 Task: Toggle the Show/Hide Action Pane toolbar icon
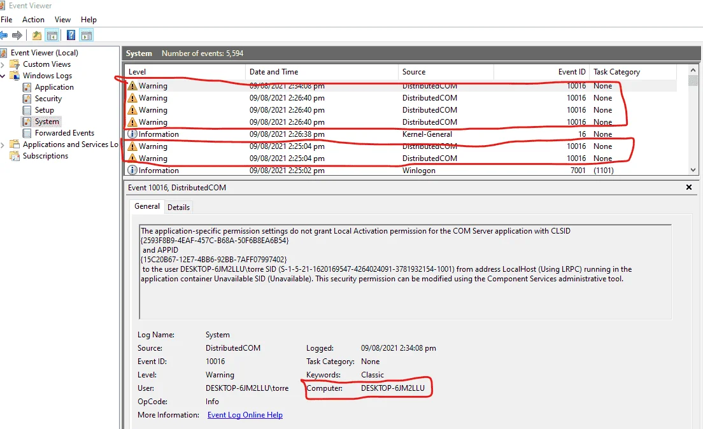[87, 35]
